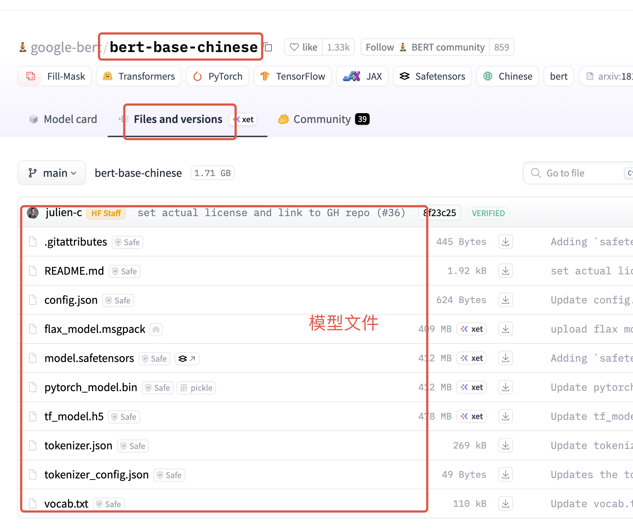Select the bert tag
The width and height of the screenshot is (633, 529).
pyautogui.click(x=559, y=76)
